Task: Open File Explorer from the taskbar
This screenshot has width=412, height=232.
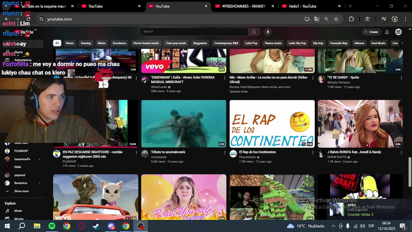Action: [x=37, y=226]
